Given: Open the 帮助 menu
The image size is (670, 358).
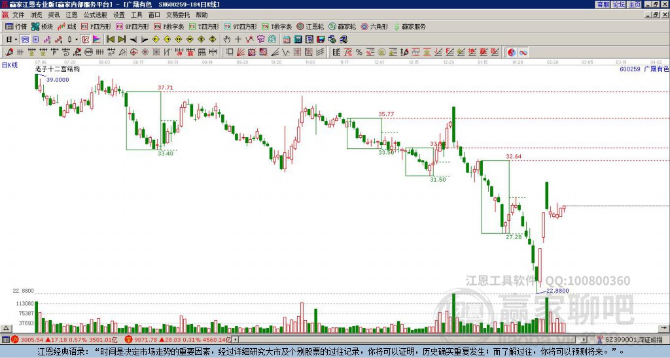Looking at the screenshot, I should 202,15.
